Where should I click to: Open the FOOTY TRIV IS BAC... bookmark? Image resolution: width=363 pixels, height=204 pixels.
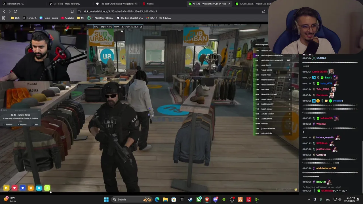pyautogui.click(x=158, y=18)
